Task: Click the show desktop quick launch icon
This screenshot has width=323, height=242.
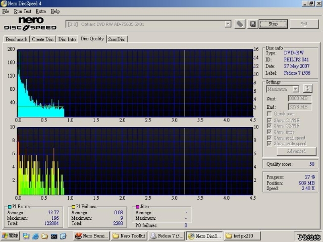Action: 26,236
